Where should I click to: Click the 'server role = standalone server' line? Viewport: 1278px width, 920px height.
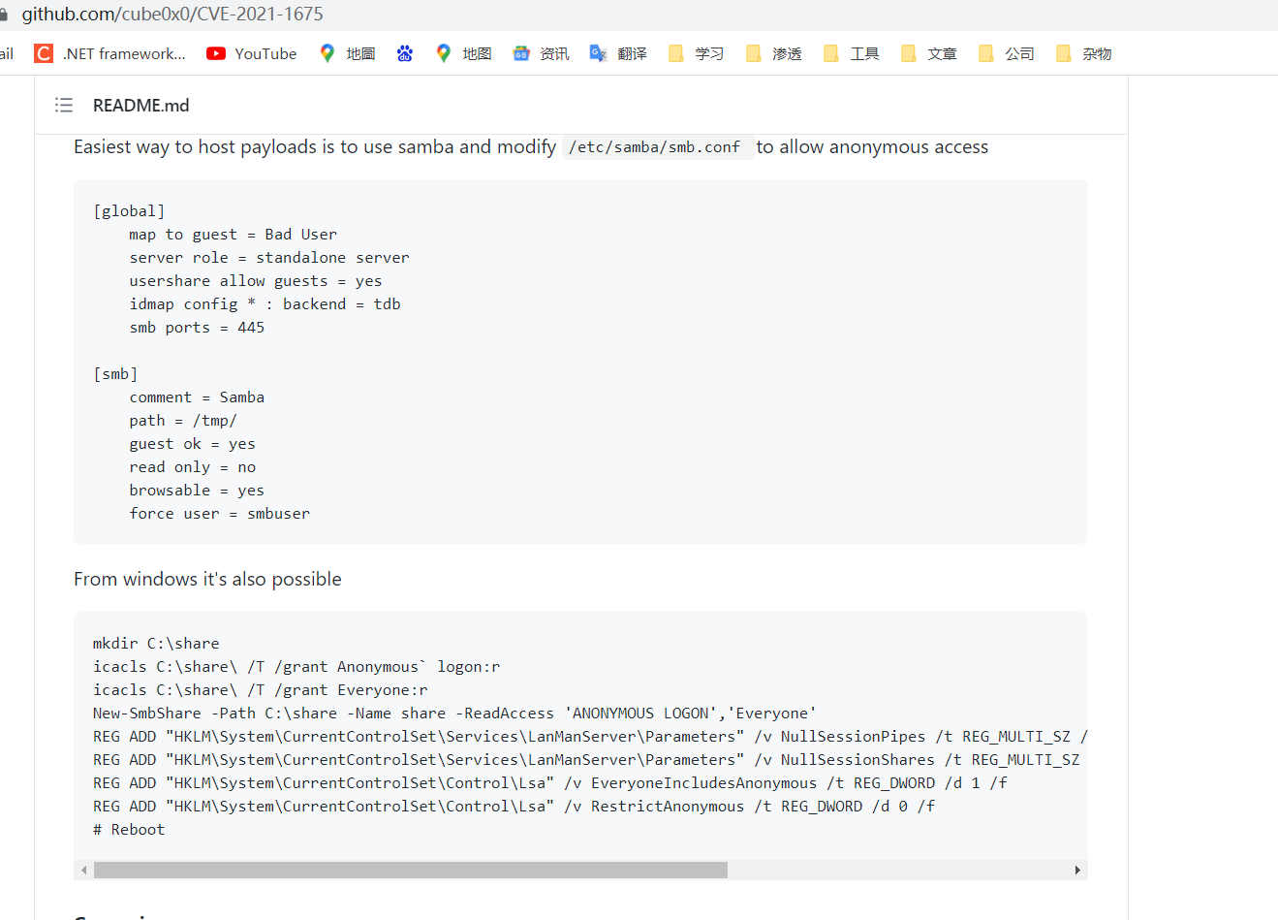coord(269,257)
